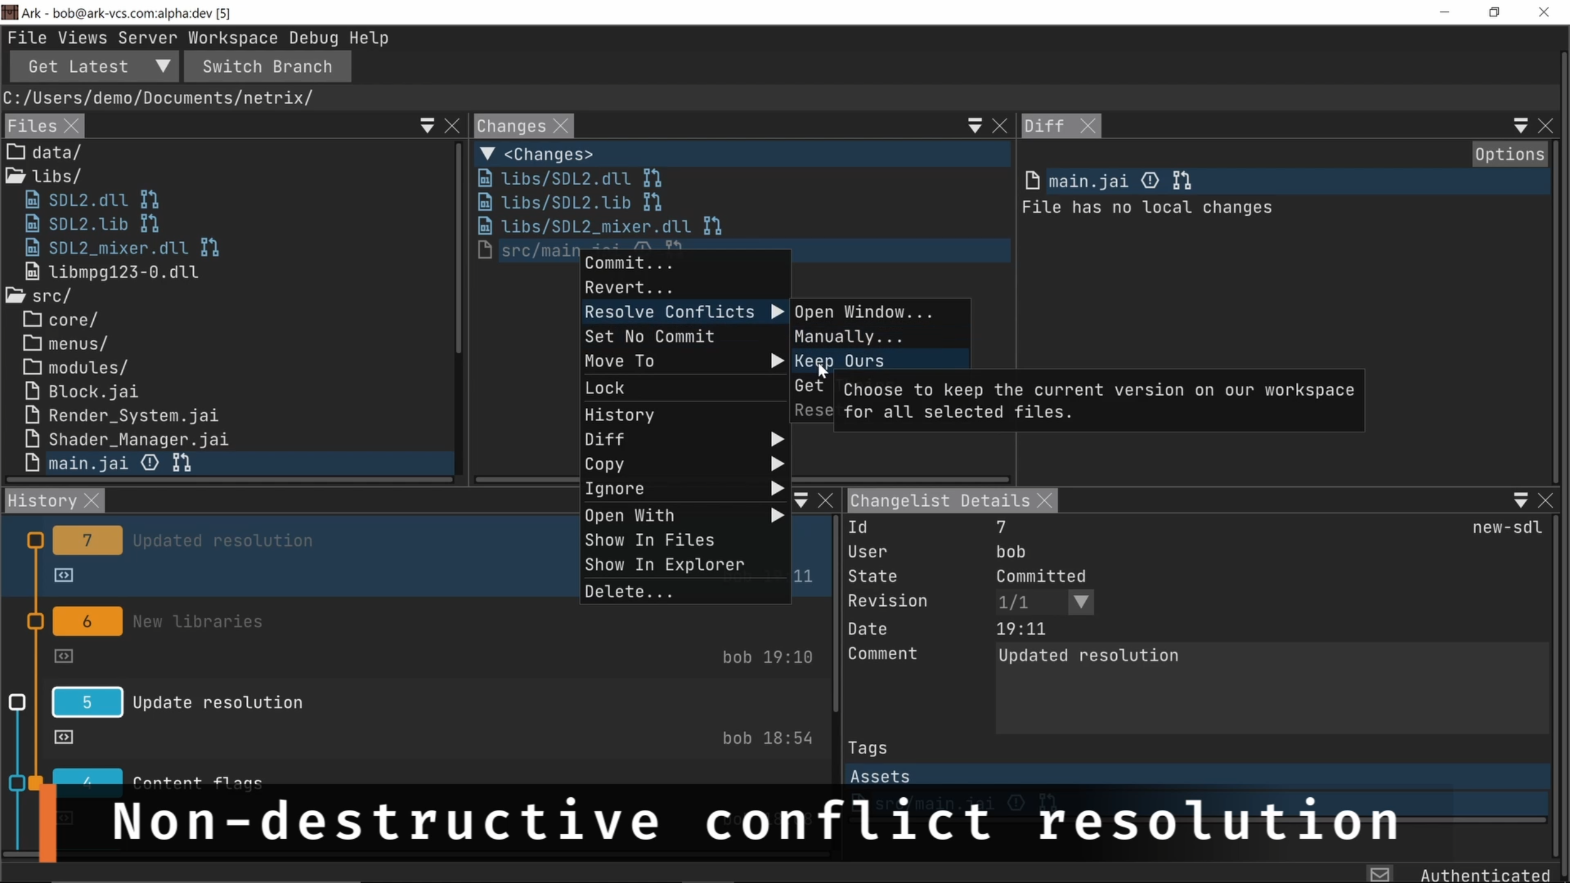Toggle the orange node marker for changelist 6
Viewport: 1570px width, 883px height.
[36, 621]
